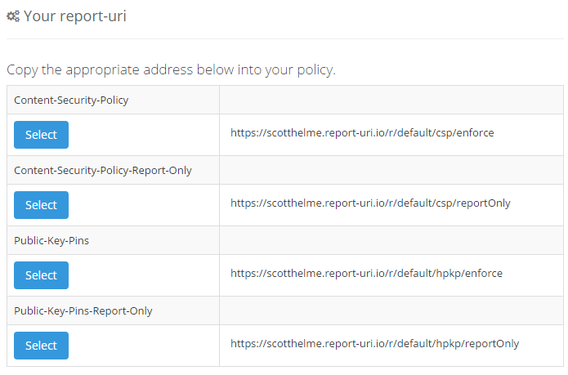Click the csp/reportOnly report URL
The image size is (568, 375).
(x=370, y=203)
